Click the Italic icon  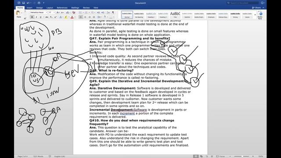coord(36,17)
